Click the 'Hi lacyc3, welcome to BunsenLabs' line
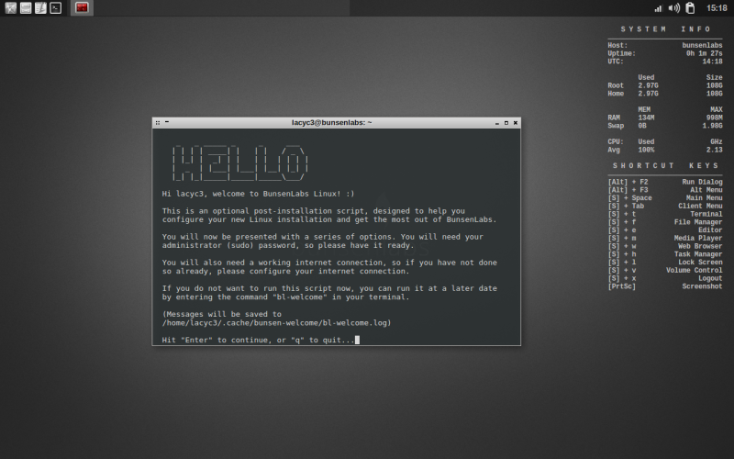The width and height of the screenshot is (734, 459). (x=258, y=194)
